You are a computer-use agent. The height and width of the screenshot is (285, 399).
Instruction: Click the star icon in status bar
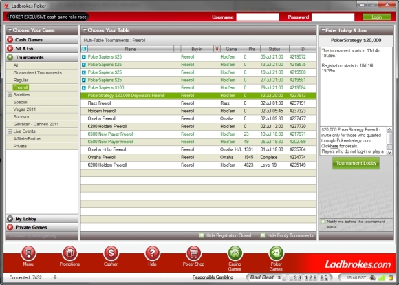[x=55, y=277]
